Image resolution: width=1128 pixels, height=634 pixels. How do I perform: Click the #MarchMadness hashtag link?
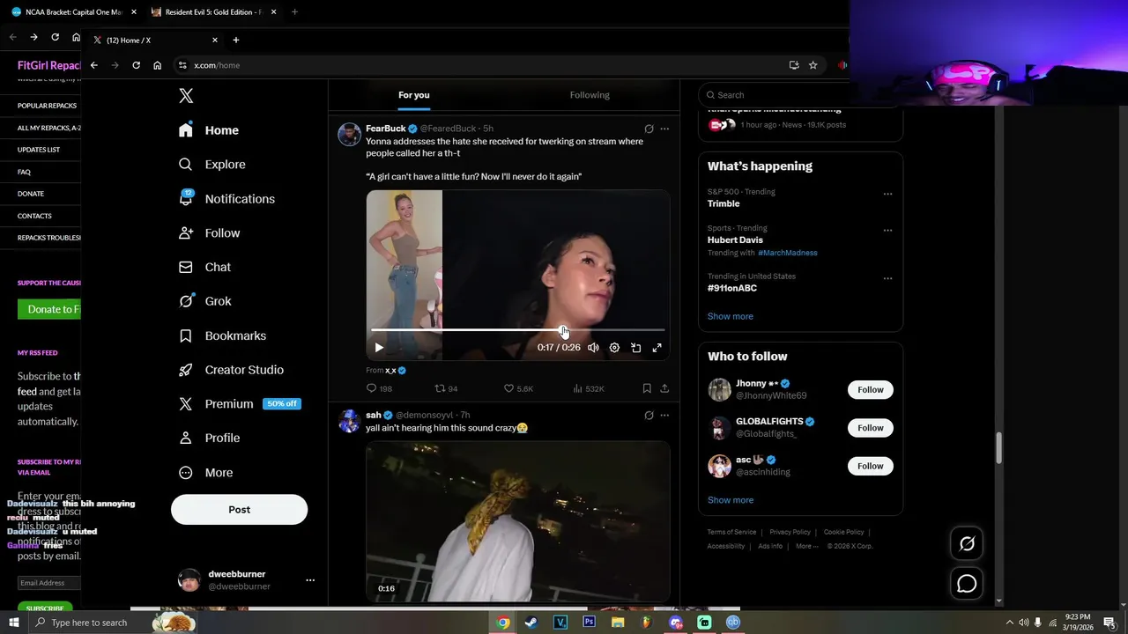pyautogui.click(x=788, y=253)
